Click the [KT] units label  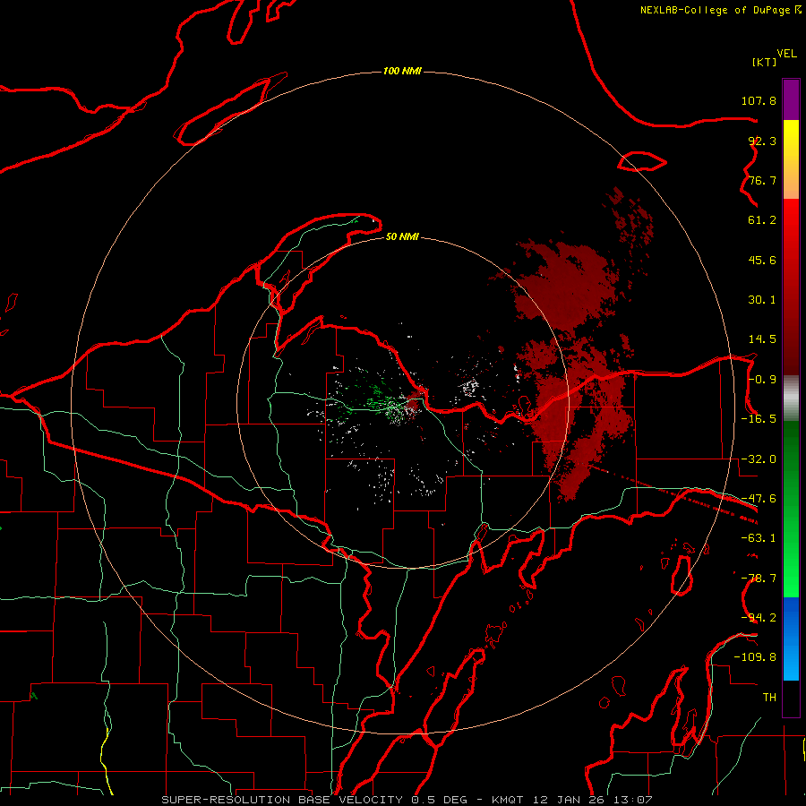[765, 62]
